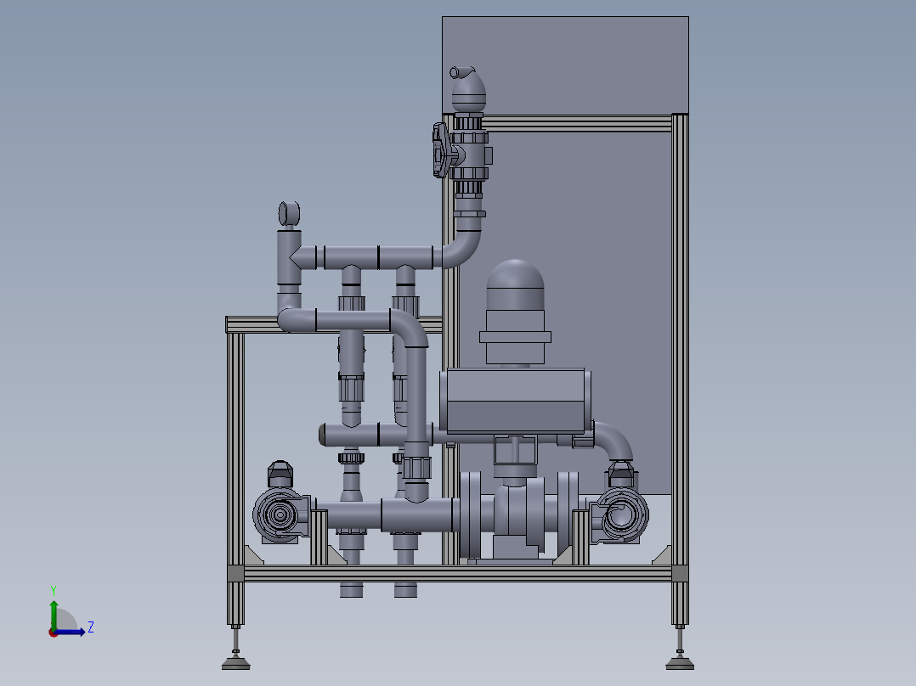Select the dome-shaped cap above the actuator
Viewport: 916px width, 686px height.
pyautogui.click(x=515, y=284)
